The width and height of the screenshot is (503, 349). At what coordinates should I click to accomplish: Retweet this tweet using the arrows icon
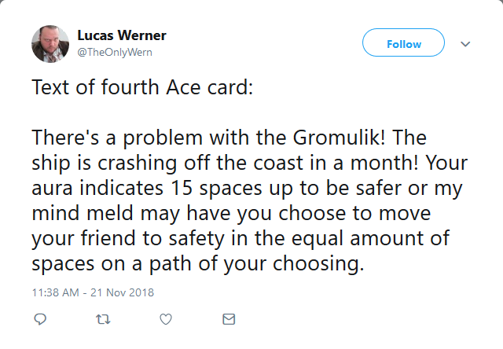tap(103, 319)
